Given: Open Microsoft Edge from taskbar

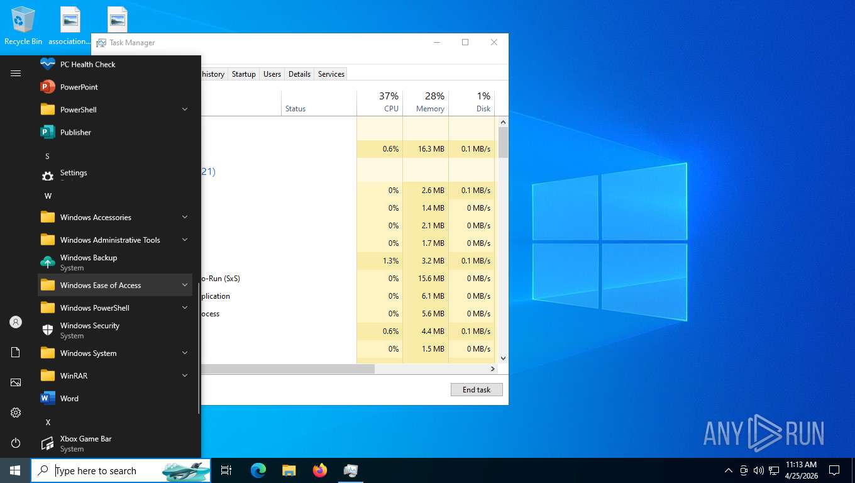Looking at the screenshot, I should point(258,470).
